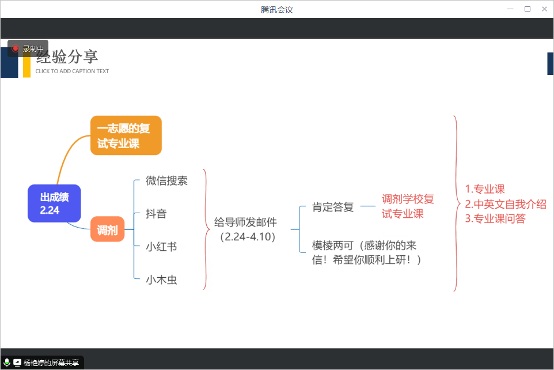Click the red 调剂学校复试专业课 text
Image resolution: width=554 pixels, height=370 pixels.
(408, 206)
